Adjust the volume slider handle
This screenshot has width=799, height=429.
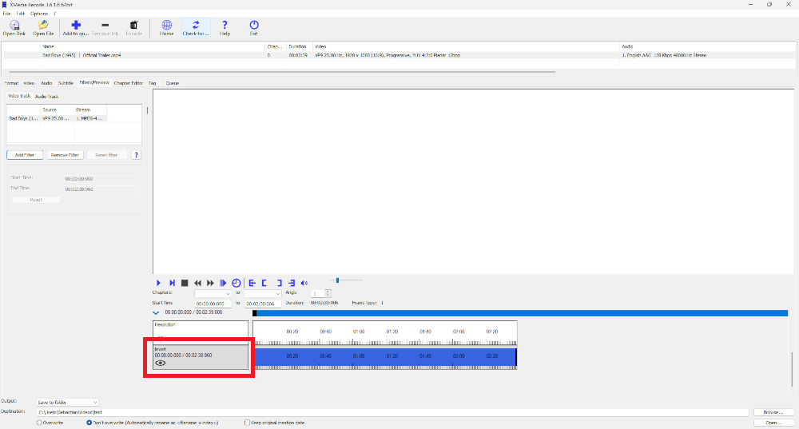pyautogui.click(x=338, y=280)
